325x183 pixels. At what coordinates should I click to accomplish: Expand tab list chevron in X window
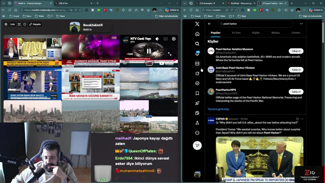pos(185,3)
